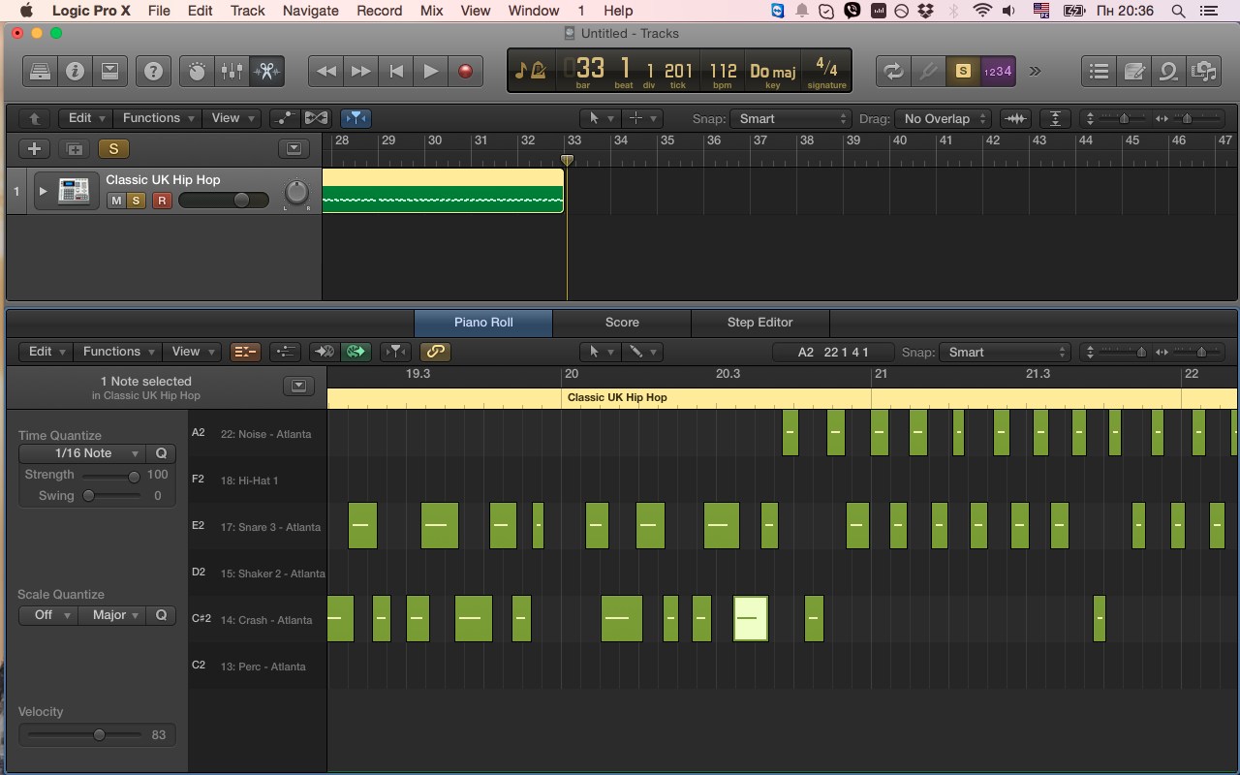Open the Record menu in the menu bar
This screenshot has height=775, width=1240.
379,11
